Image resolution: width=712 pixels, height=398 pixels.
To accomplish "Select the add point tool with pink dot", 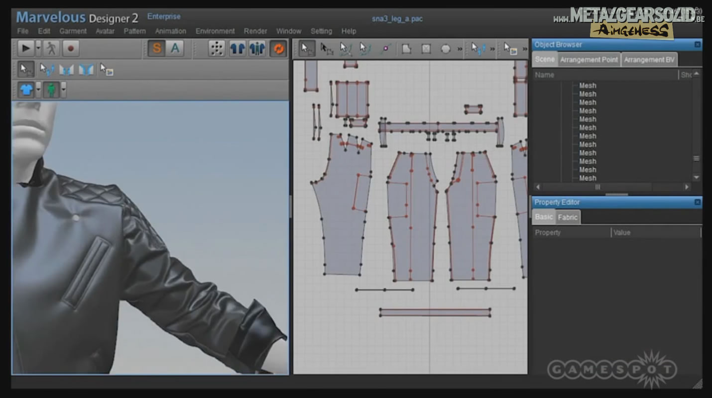I will click(385, 49).
